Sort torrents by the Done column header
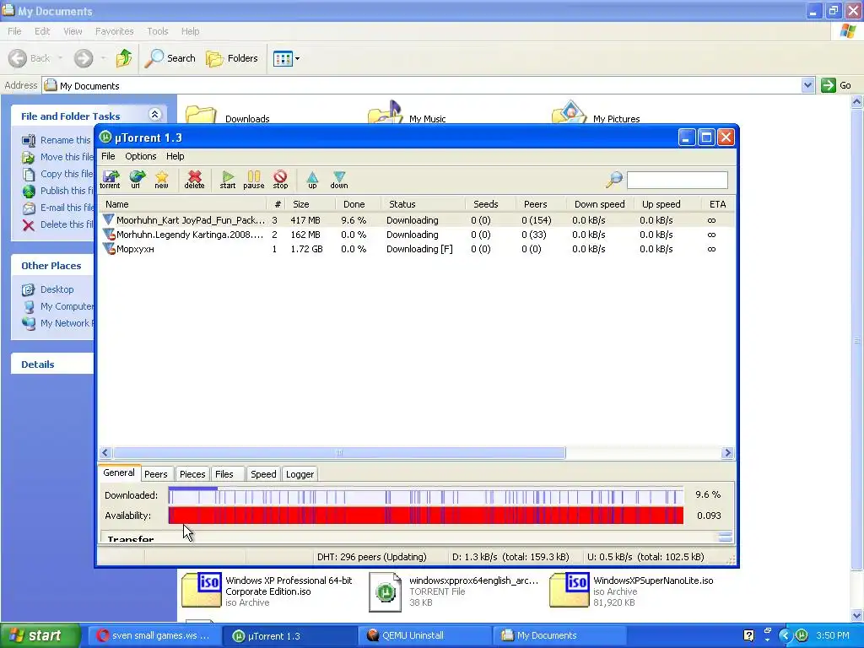The image size is (864, 648). point(358,204)
